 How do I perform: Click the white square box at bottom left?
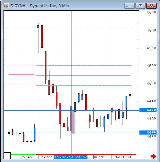(7, 156)
